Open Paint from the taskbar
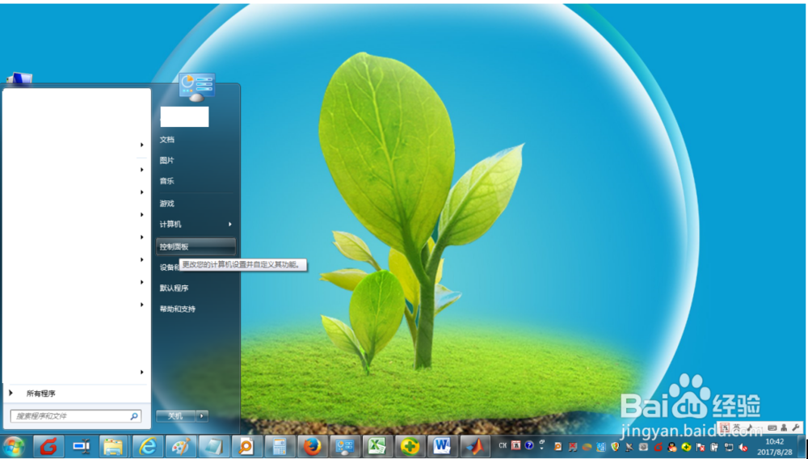 click(180, 447)
